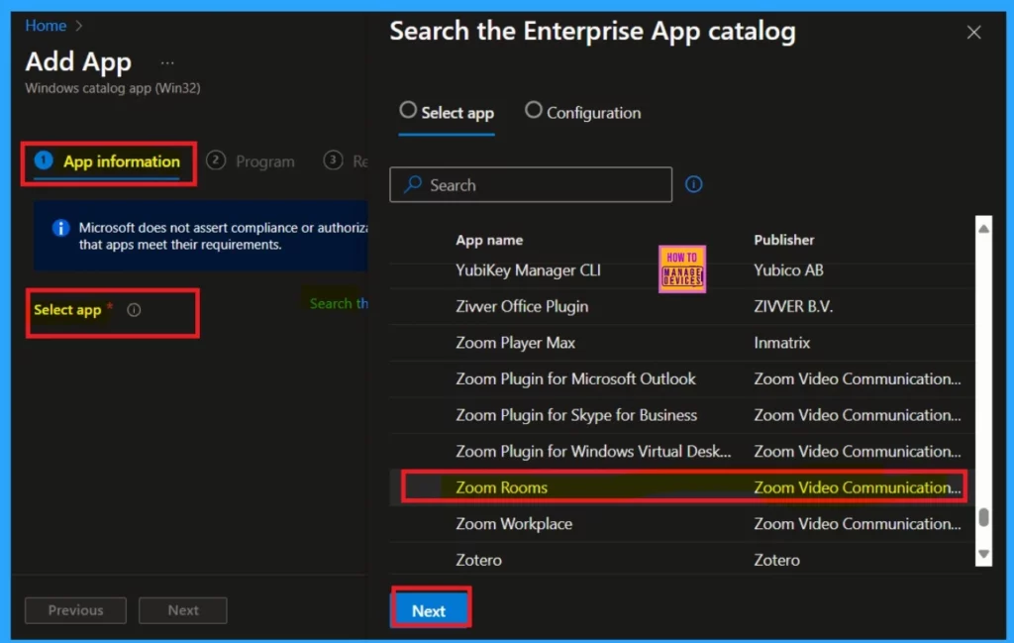Click the App name column header
Image resolution: width=1014 pixels, height=643 pixels.
pos(489,240)
